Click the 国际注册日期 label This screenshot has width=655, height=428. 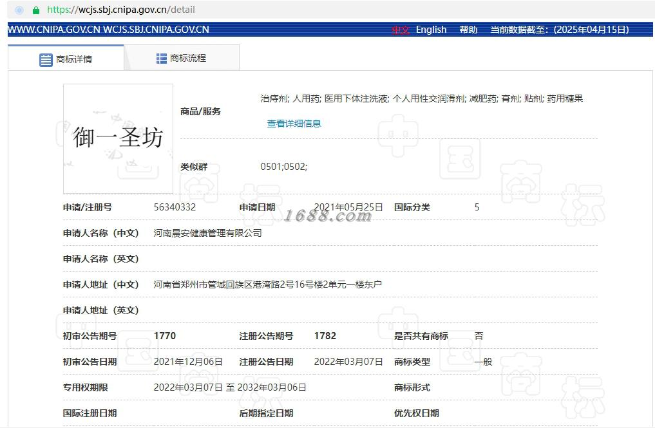pyautogui.click(x=90, y=413)
